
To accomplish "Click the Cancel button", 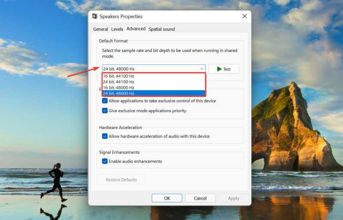I will coord(200,198).
